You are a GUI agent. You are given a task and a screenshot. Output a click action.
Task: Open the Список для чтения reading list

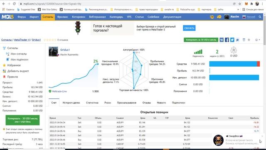tap(253, 10)
